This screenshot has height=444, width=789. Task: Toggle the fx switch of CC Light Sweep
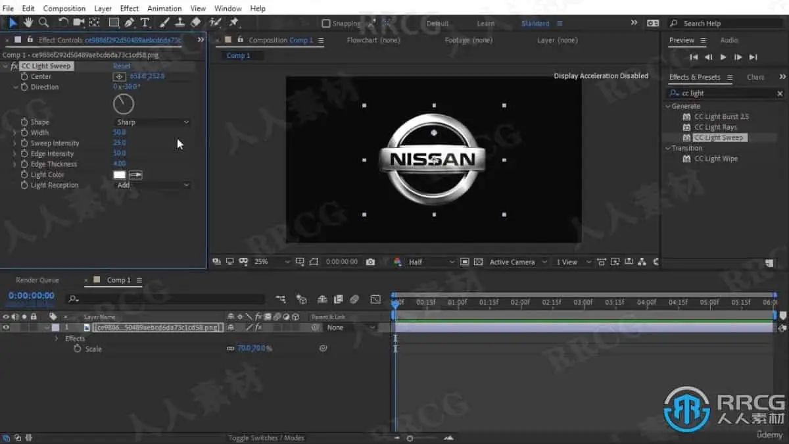click(x=14, y=66)
